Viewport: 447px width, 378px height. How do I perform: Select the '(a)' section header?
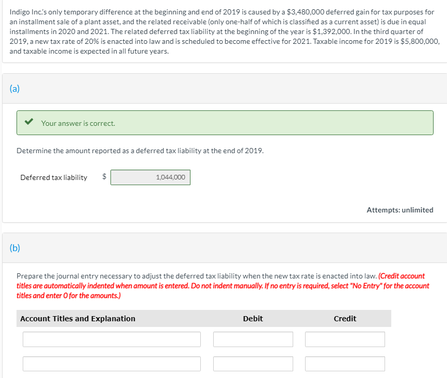pos(14,89)
